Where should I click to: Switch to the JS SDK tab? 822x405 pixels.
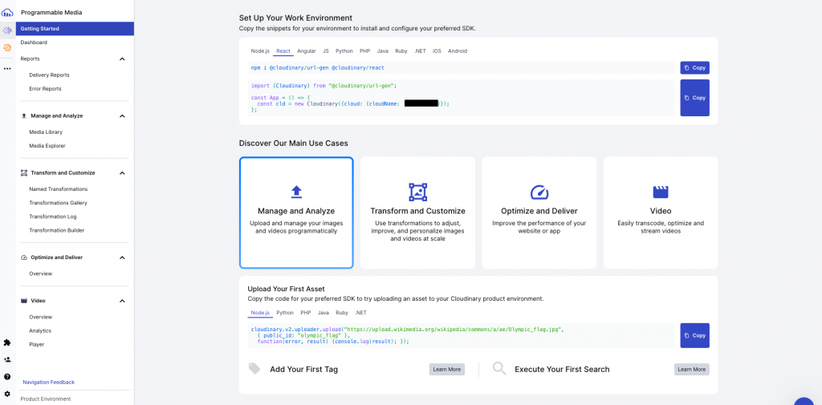tap(326, 51)
